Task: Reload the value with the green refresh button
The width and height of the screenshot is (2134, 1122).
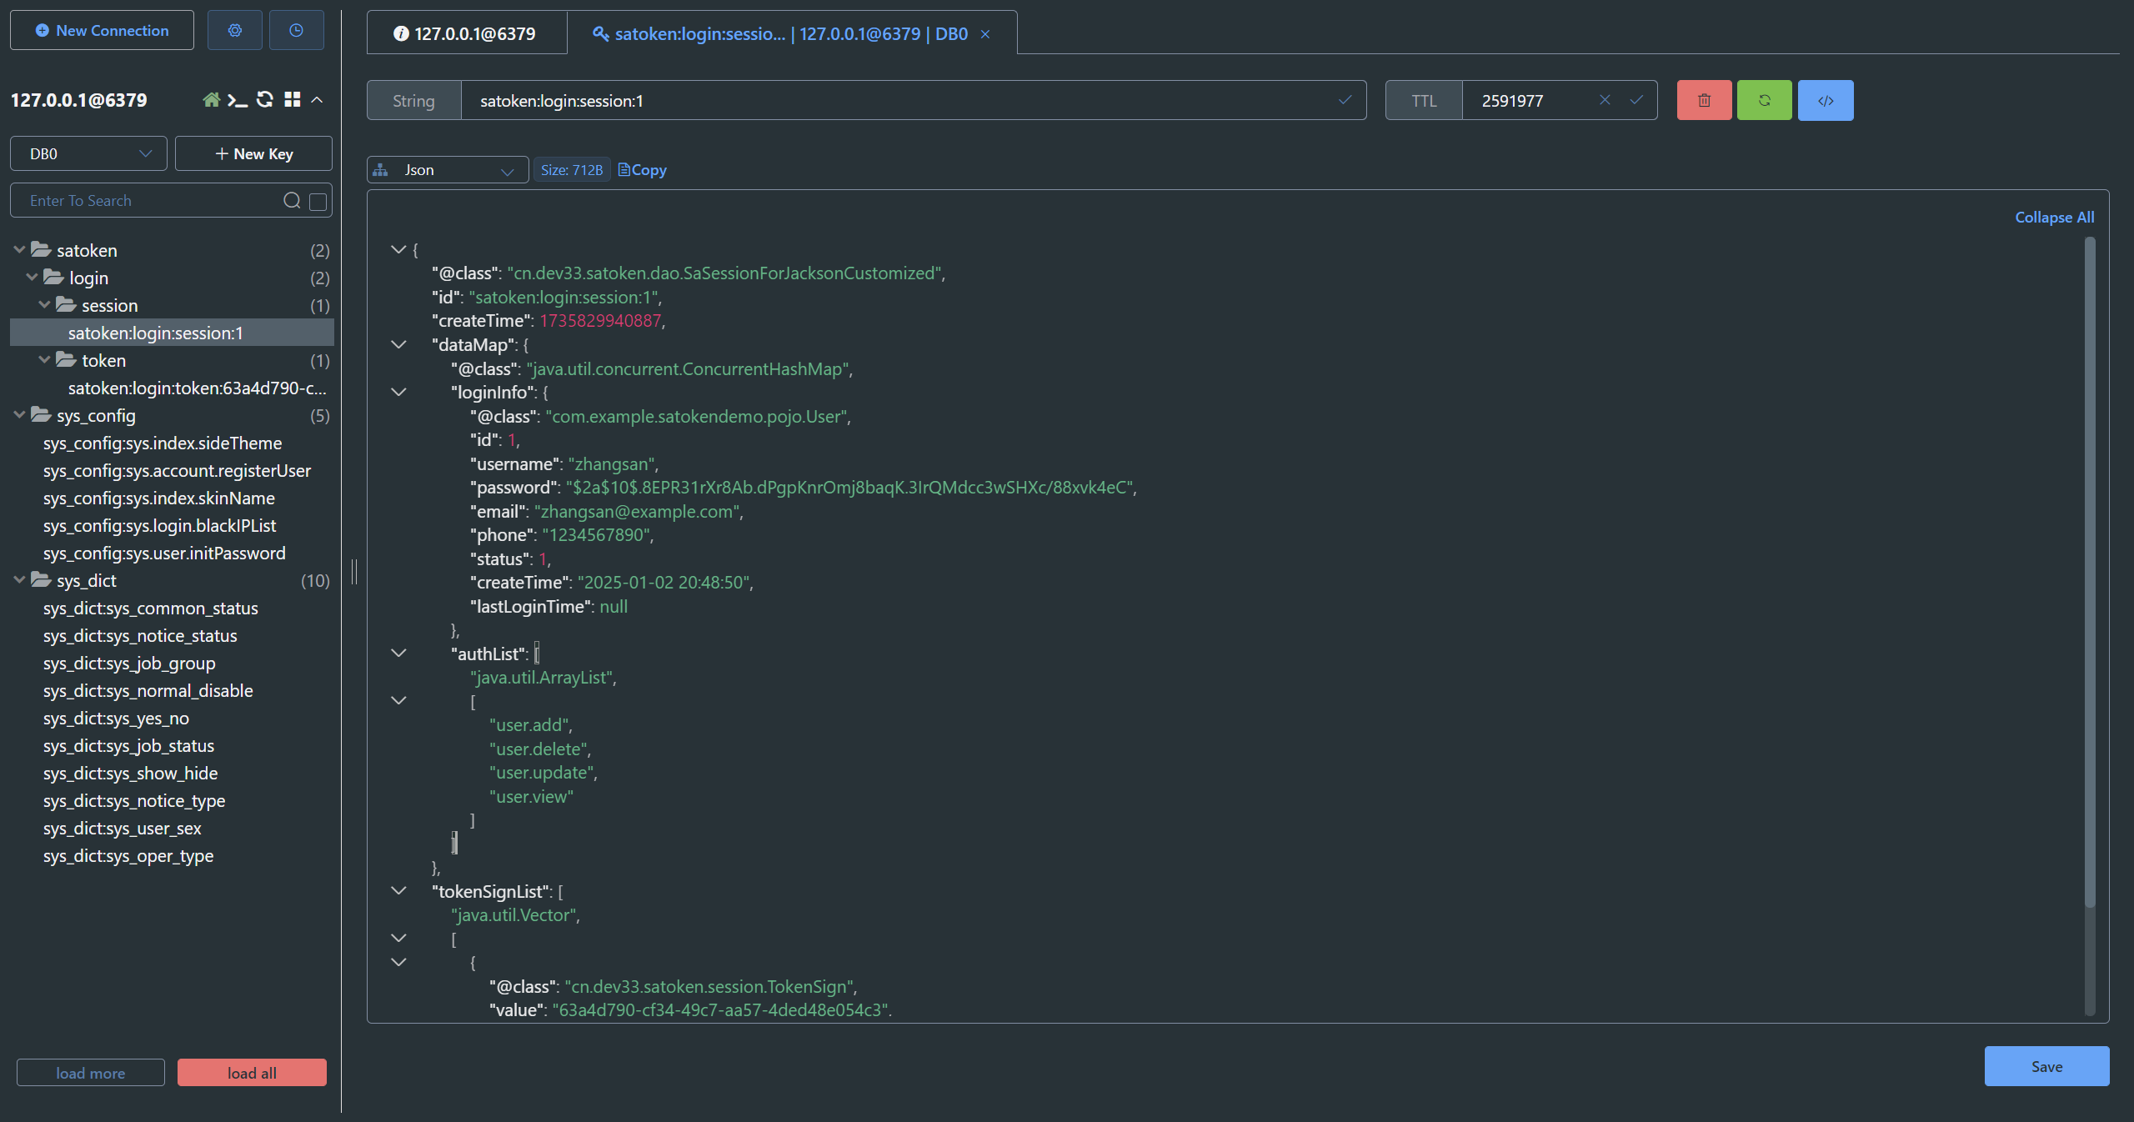Action: coord(1764,100)
